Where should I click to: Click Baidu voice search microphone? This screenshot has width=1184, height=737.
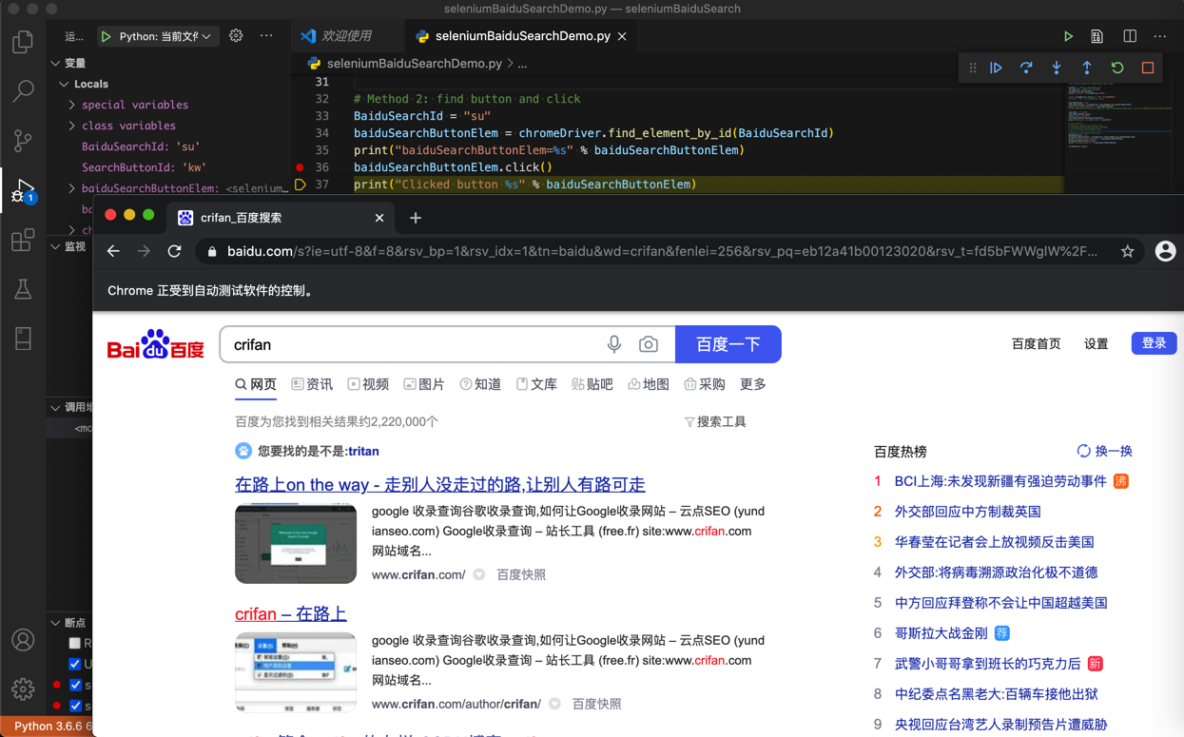point(614,344)
